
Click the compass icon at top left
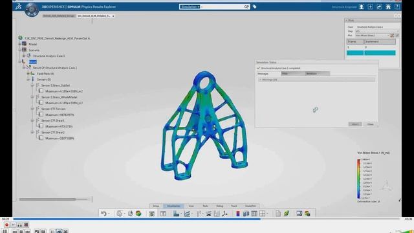(x=32, y=9)
